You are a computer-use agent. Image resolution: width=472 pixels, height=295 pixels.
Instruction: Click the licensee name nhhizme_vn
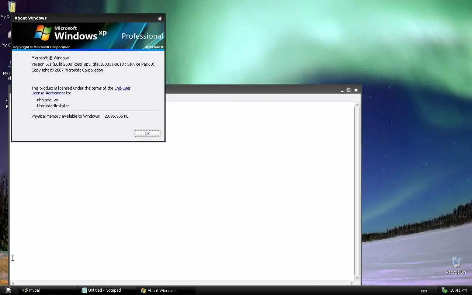point(48,100)
